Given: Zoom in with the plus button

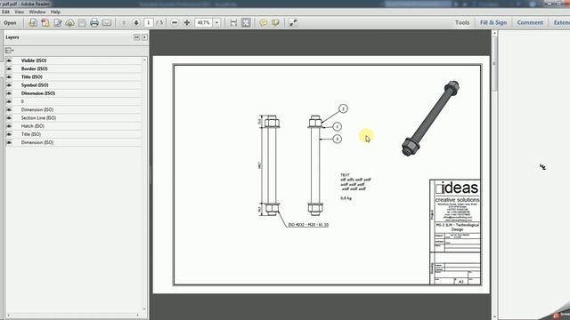Looking at the screenshot, I should (187, 23).
